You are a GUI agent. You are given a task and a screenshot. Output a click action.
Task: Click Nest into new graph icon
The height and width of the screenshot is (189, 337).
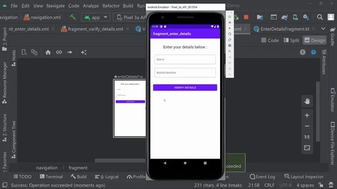point(34,52)
